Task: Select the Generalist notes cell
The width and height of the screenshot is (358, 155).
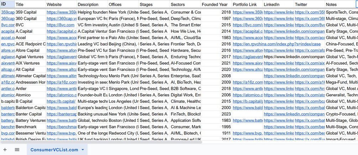Action: (342, 95)
